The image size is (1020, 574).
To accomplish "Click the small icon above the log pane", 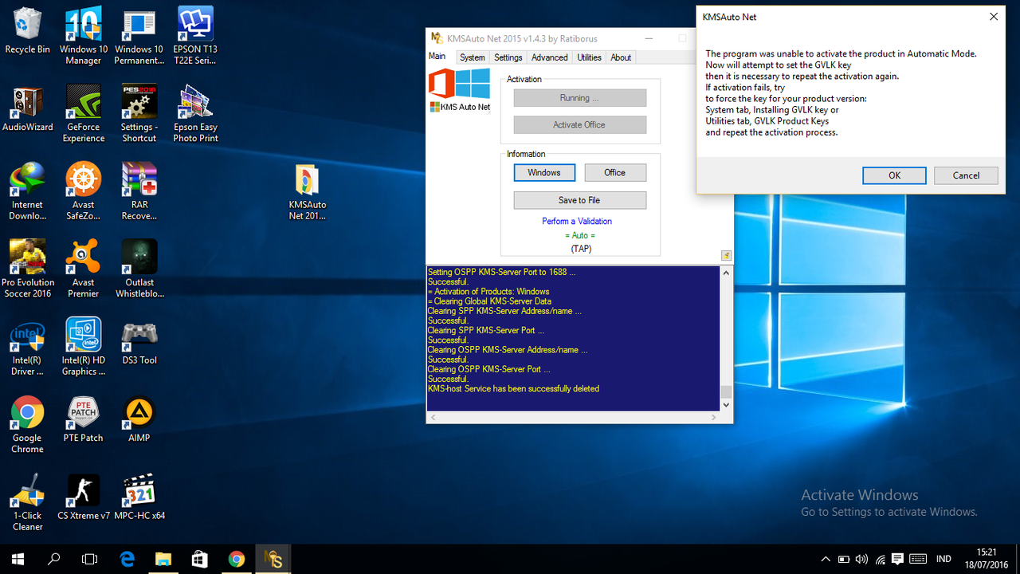I will pyautogui.click(x=726, y=256).
